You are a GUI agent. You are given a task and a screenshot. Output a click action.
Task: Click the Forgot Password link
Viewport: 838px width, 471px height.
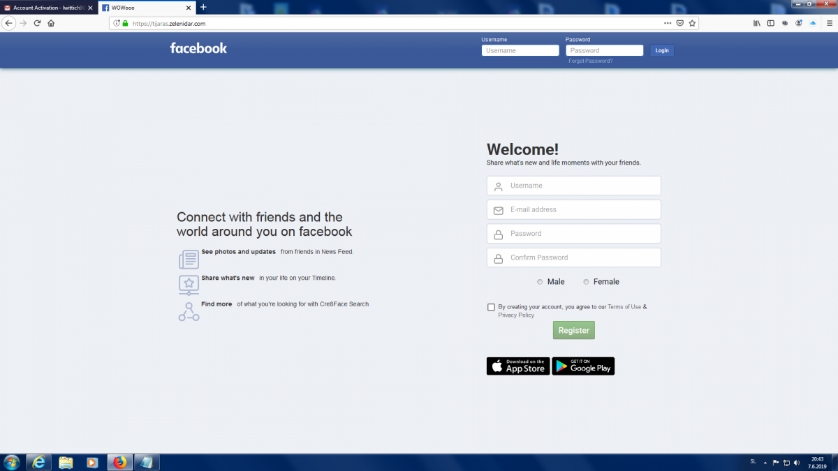click(x=590, y=61)
